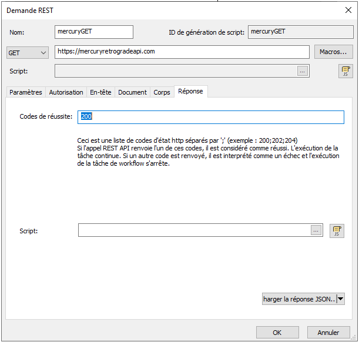The width and height of the screenshot is (359, 342).
Task: Go to the Document tab
Action: click(x=132, y=92)
